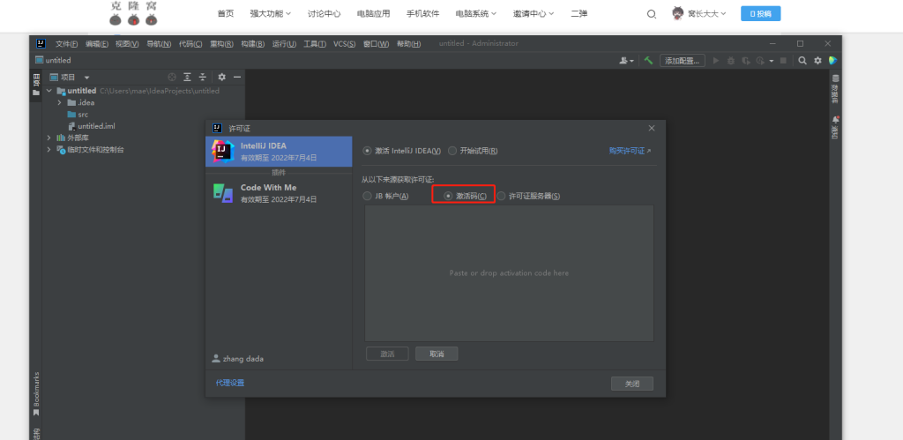
Task: Open the 窝长大大 user dropdown
Action: [706, 14]
